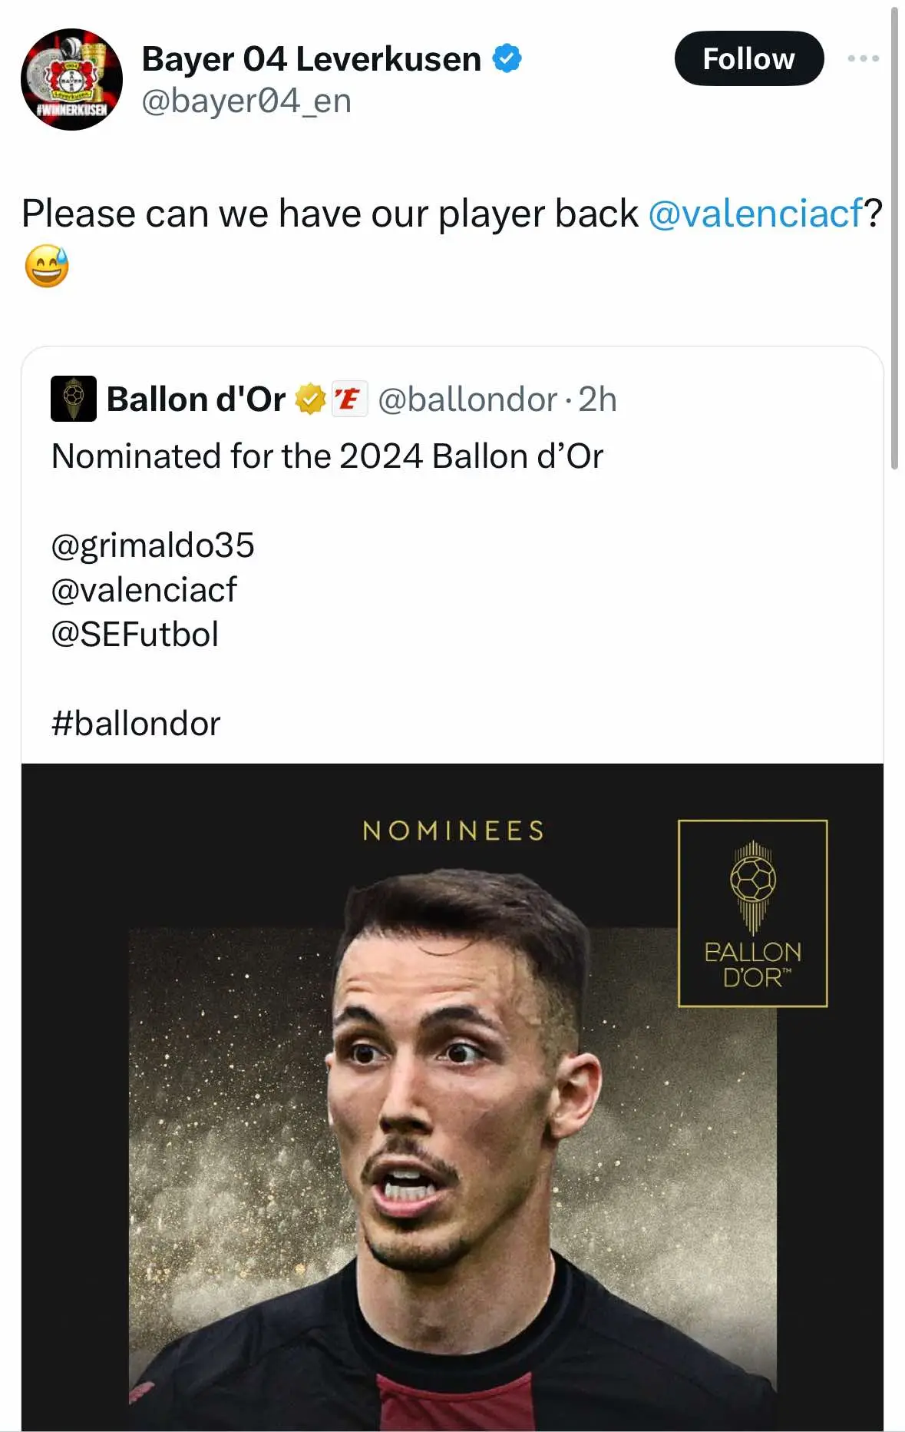Open the #ballondor hashtag
This screenshot has height=1432, width=905.
pyautogui.click(x=135, y=724)
